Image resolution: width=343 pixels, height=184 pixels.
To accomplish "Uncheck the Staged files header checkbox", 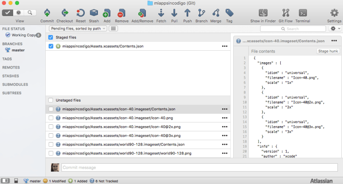I will pyautogui.click(x=51, y=38).
